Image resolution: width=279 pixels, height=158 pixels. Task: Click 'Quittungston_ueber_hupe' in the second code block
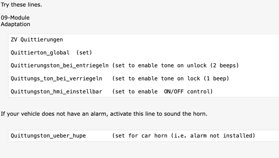tap(48, 135)
